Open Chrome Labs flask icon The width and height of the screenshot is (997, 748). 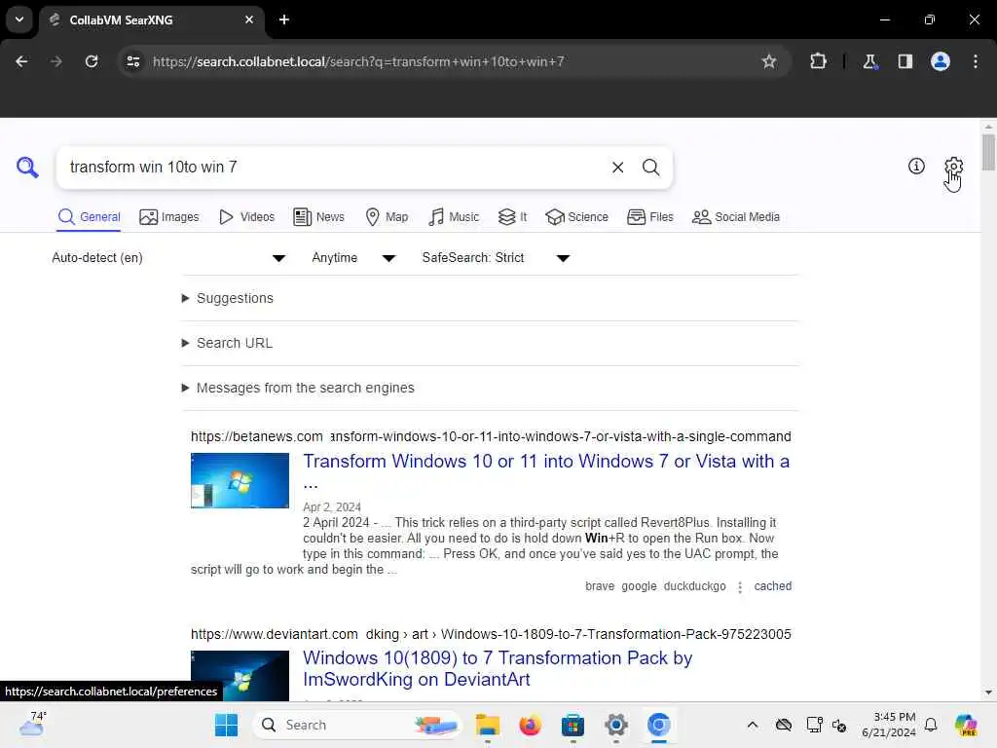coord(869,61)
